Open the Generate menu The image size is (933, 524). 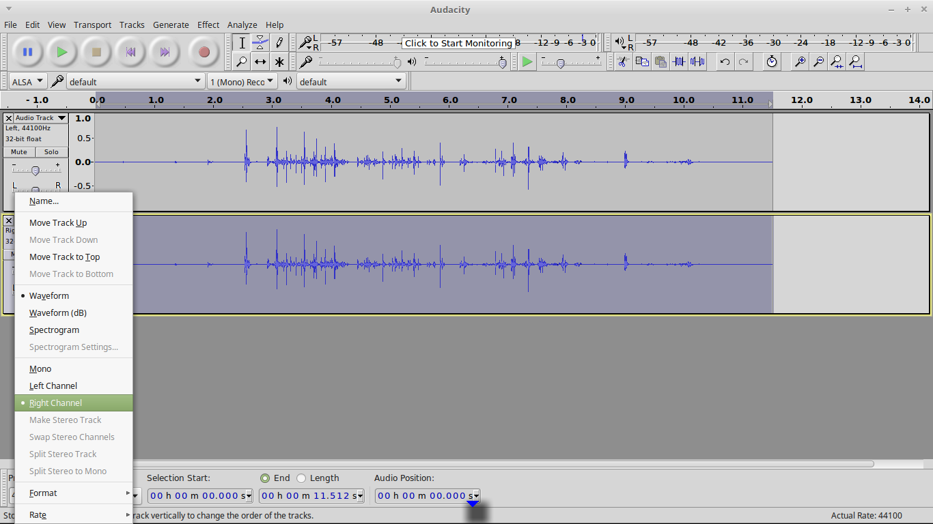point(171,25)
